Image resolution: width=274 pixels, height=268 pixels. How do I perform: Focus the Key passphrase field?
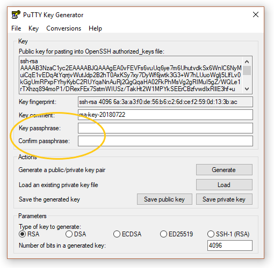pyautogui.click(x=165, y=128)
